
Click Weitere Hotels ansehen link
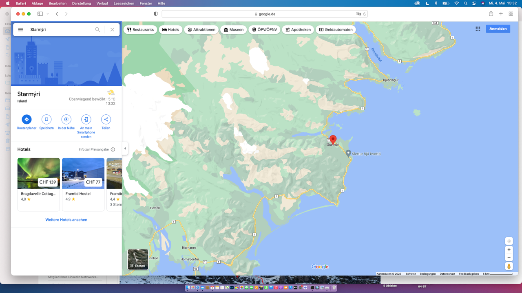point(66,220)
